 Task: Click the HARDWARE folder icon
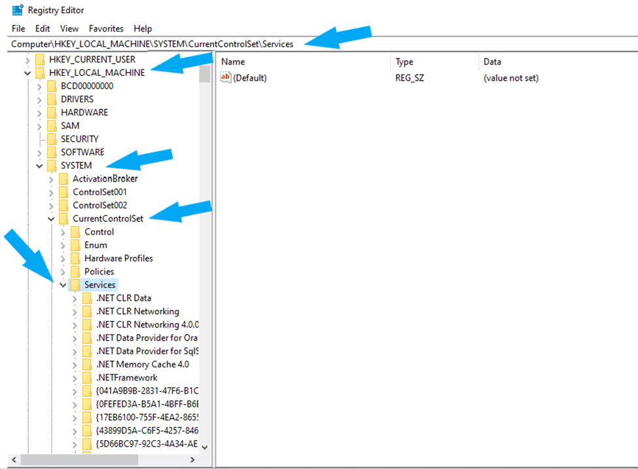(x=52, y=113)
